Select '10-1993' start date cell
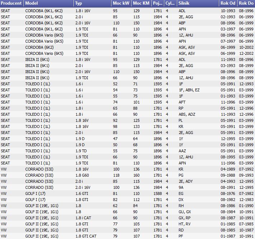 tap(228, 11)
